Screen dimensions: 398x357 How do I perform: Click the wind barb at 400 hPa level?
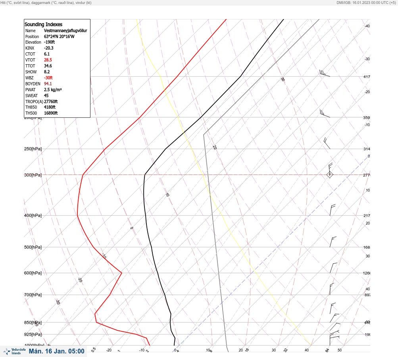[x=332, y=210]
